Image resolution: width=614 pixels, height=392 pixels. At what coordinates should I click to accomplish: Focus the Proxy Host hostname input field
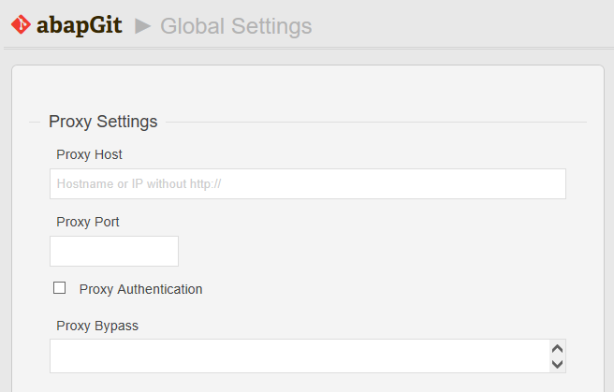pyautogui.click(x=308, y=184)
